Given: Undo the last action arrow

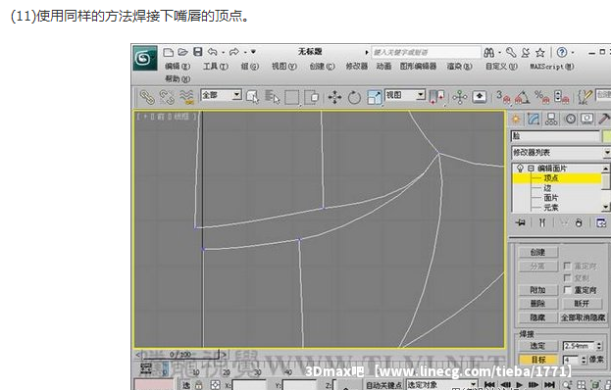Looking at the screenshot, I should pyautogui.click(x=213, y=52).
